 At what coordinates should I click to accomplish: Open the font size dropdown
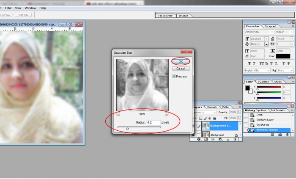[266, 39]
